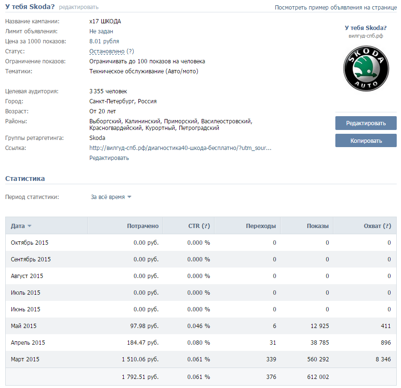The width and height of the screenshot is (401, 388).
Task: Click 'Не задан' ad limit value
Action: click(x=101, y=31)
